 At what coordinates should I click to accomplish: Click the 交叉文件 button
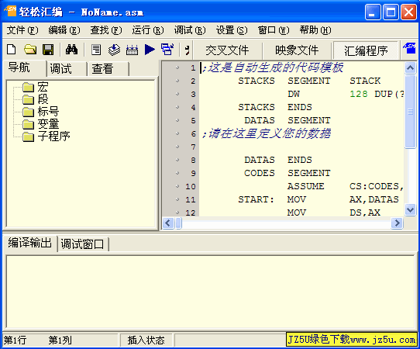pos(227,50)
